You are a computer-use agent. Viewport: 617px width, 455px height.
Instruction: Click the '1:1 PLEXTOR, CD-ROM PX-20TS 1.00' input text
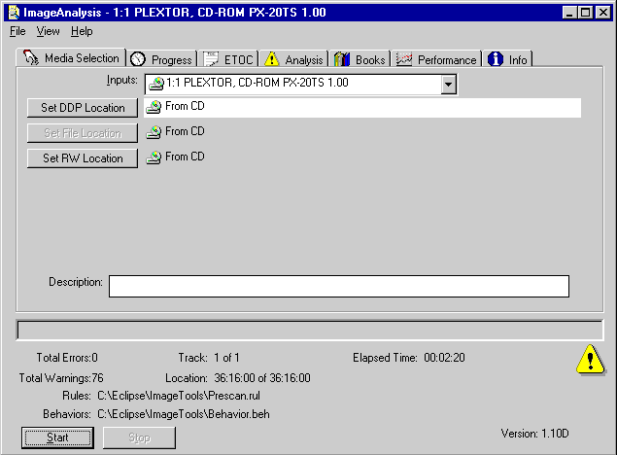pyautogui.click(x=257, y=83)
